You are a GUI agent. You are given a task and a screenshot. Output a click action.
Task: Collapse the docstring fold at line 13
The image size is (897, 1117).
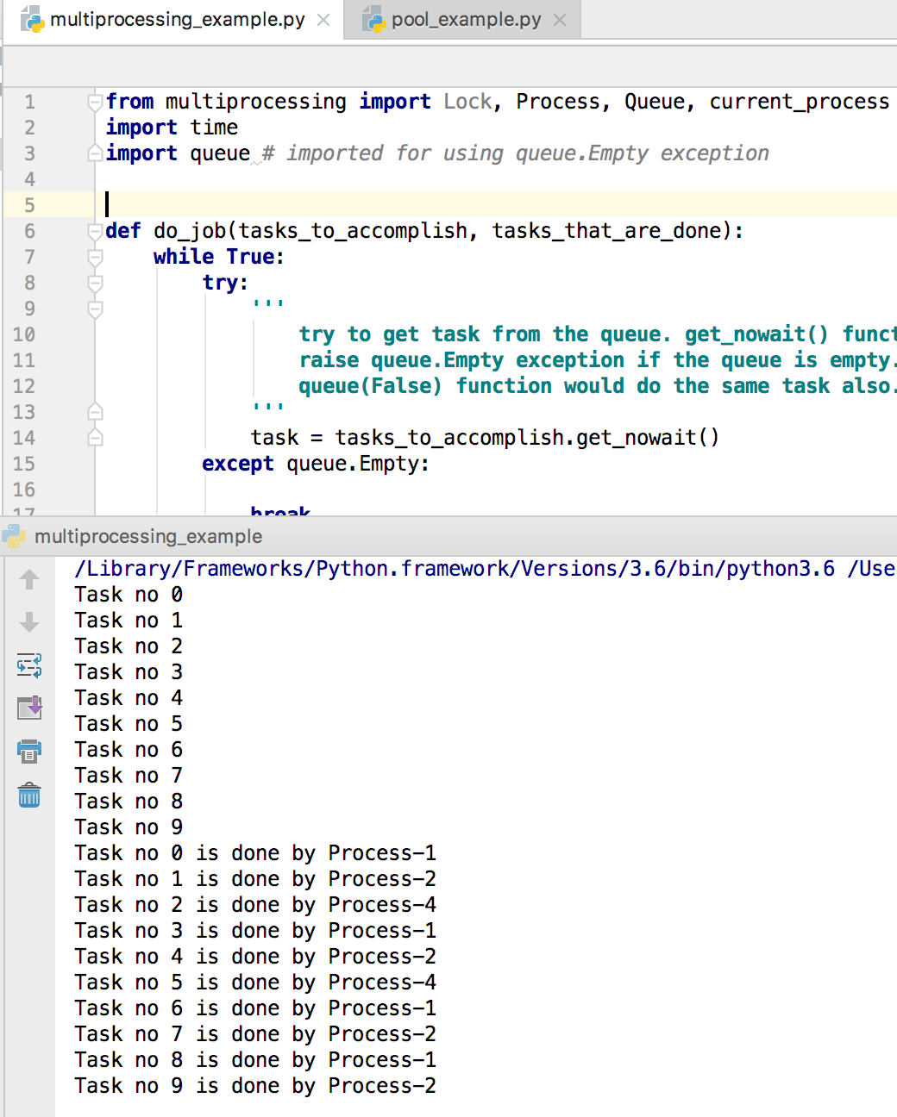point(95,412)
